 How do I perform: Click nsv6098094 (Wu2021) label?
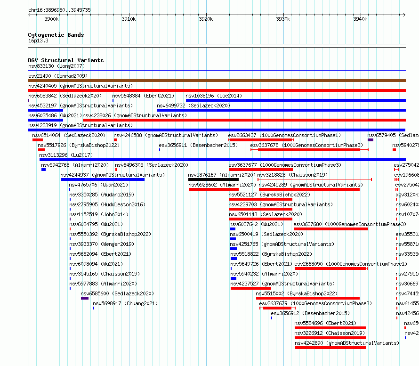tap(96, 264)
